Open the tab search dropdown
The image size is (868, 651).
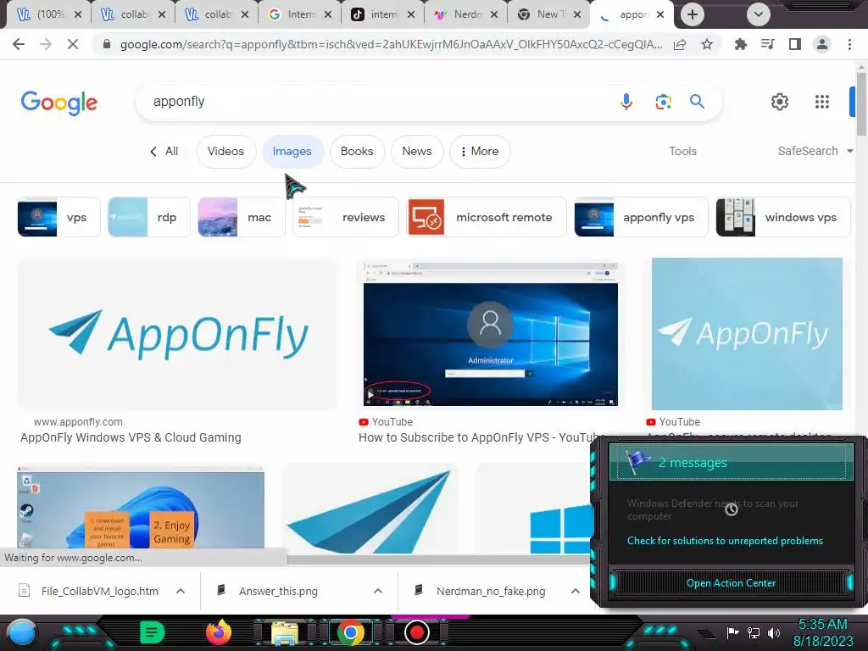click(759, 14)
